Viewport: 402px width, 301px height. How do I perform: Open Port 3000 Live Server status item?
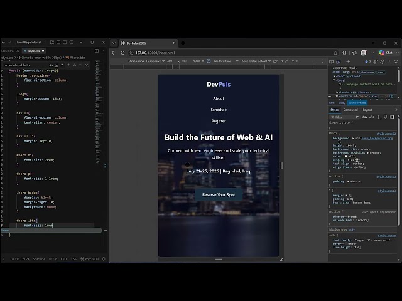click(89, 259)
